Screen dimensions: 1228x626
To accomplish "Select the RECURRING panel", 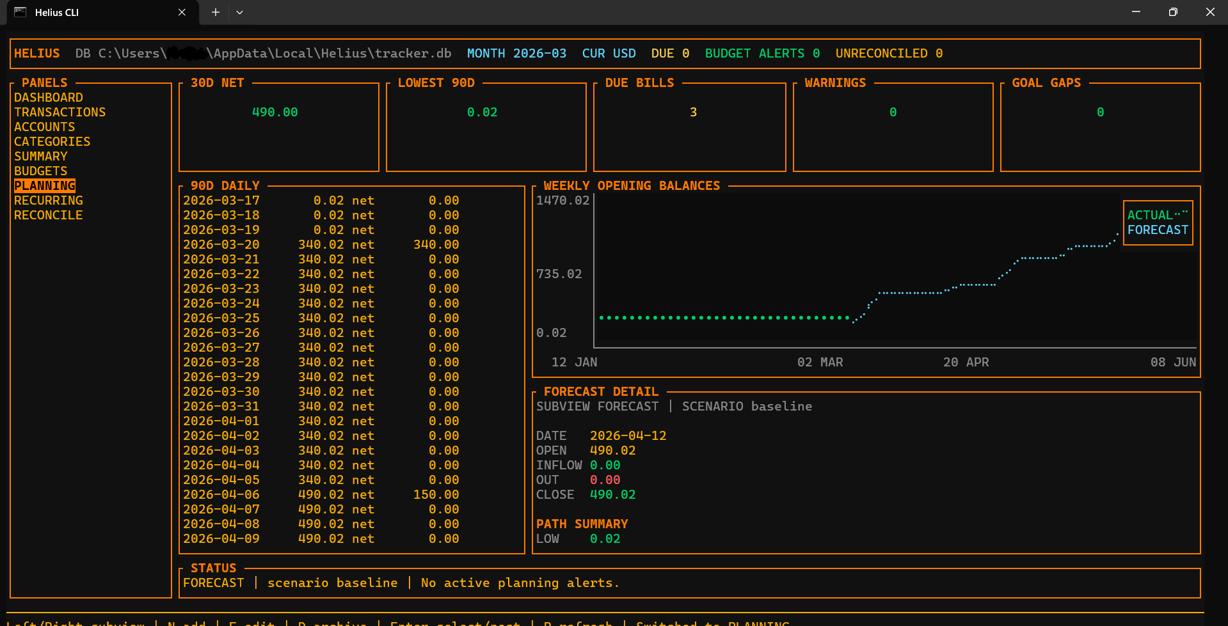I will [x=48, y=200].
